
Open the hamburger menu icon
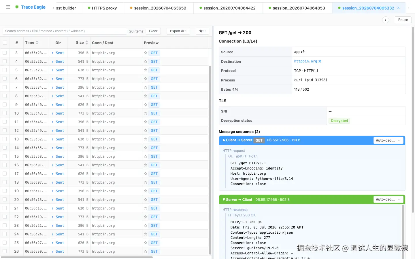pyautogui.click(x=8, y=7)
